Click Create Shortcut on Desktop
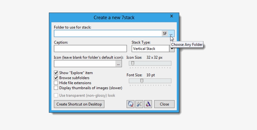 coord(79,104)
